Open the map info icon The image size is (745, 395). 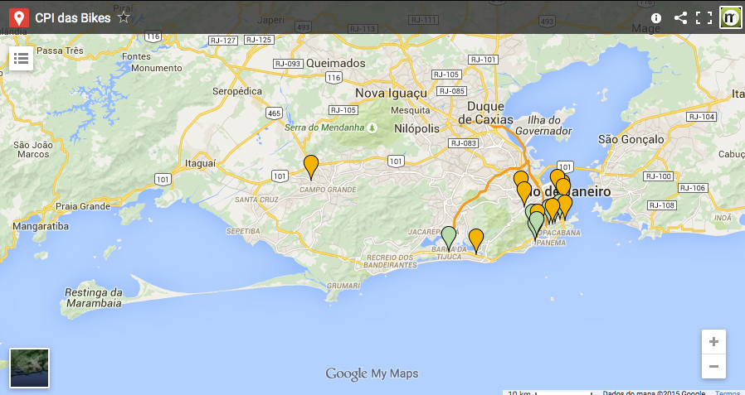[656, 18]
